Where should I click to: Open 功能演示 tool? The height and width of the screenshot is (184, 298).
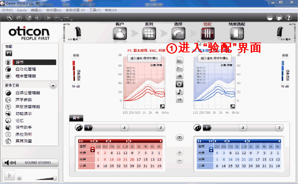point(24,114)
